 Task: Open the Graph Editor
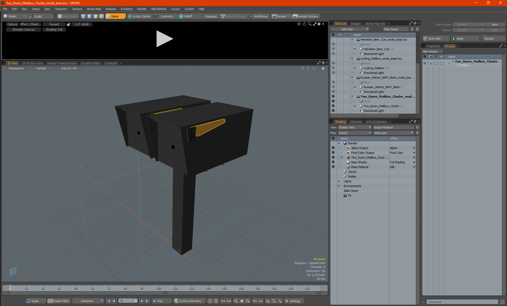coord(58,301)
